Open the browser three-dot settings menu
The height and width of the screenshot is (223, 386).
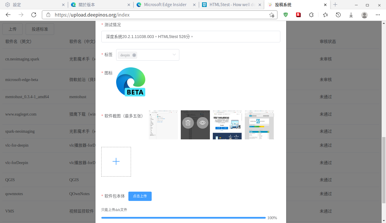click(x=378, y=15)
